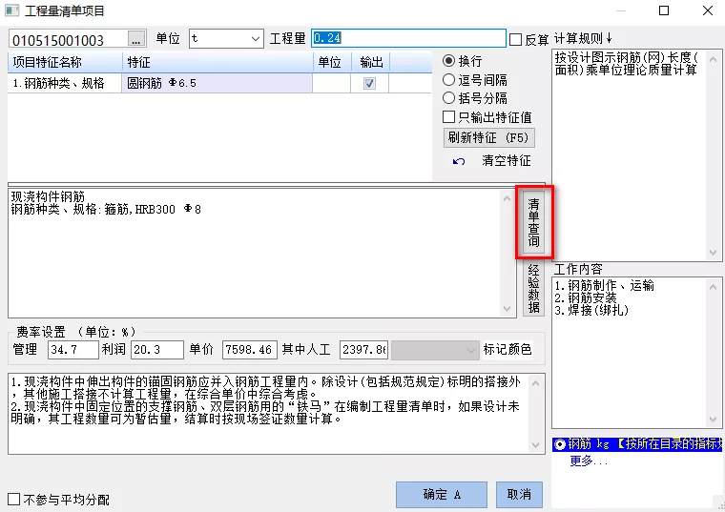Click the 更多... link

click(589, 461)
